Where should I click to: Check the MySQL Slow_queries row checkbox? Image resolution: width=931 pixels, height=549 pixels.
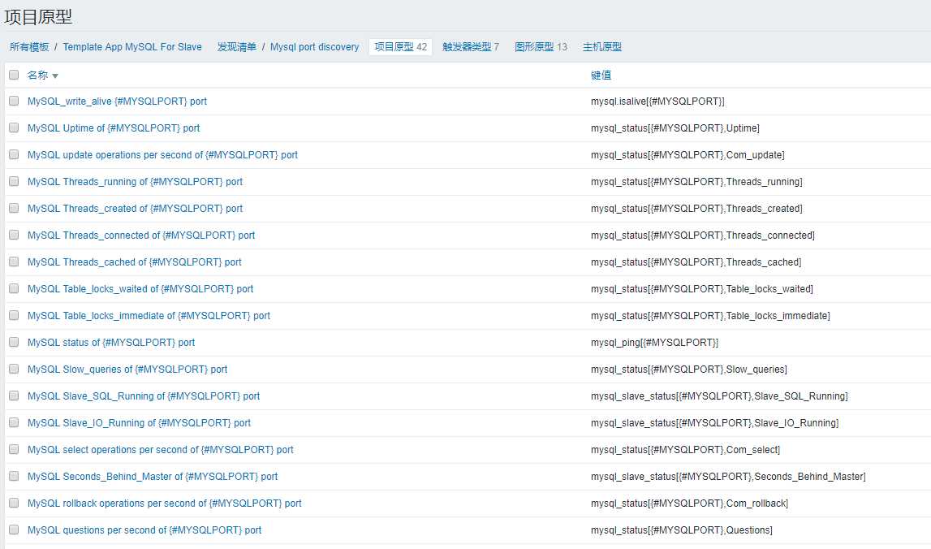(x=14, y=369)
